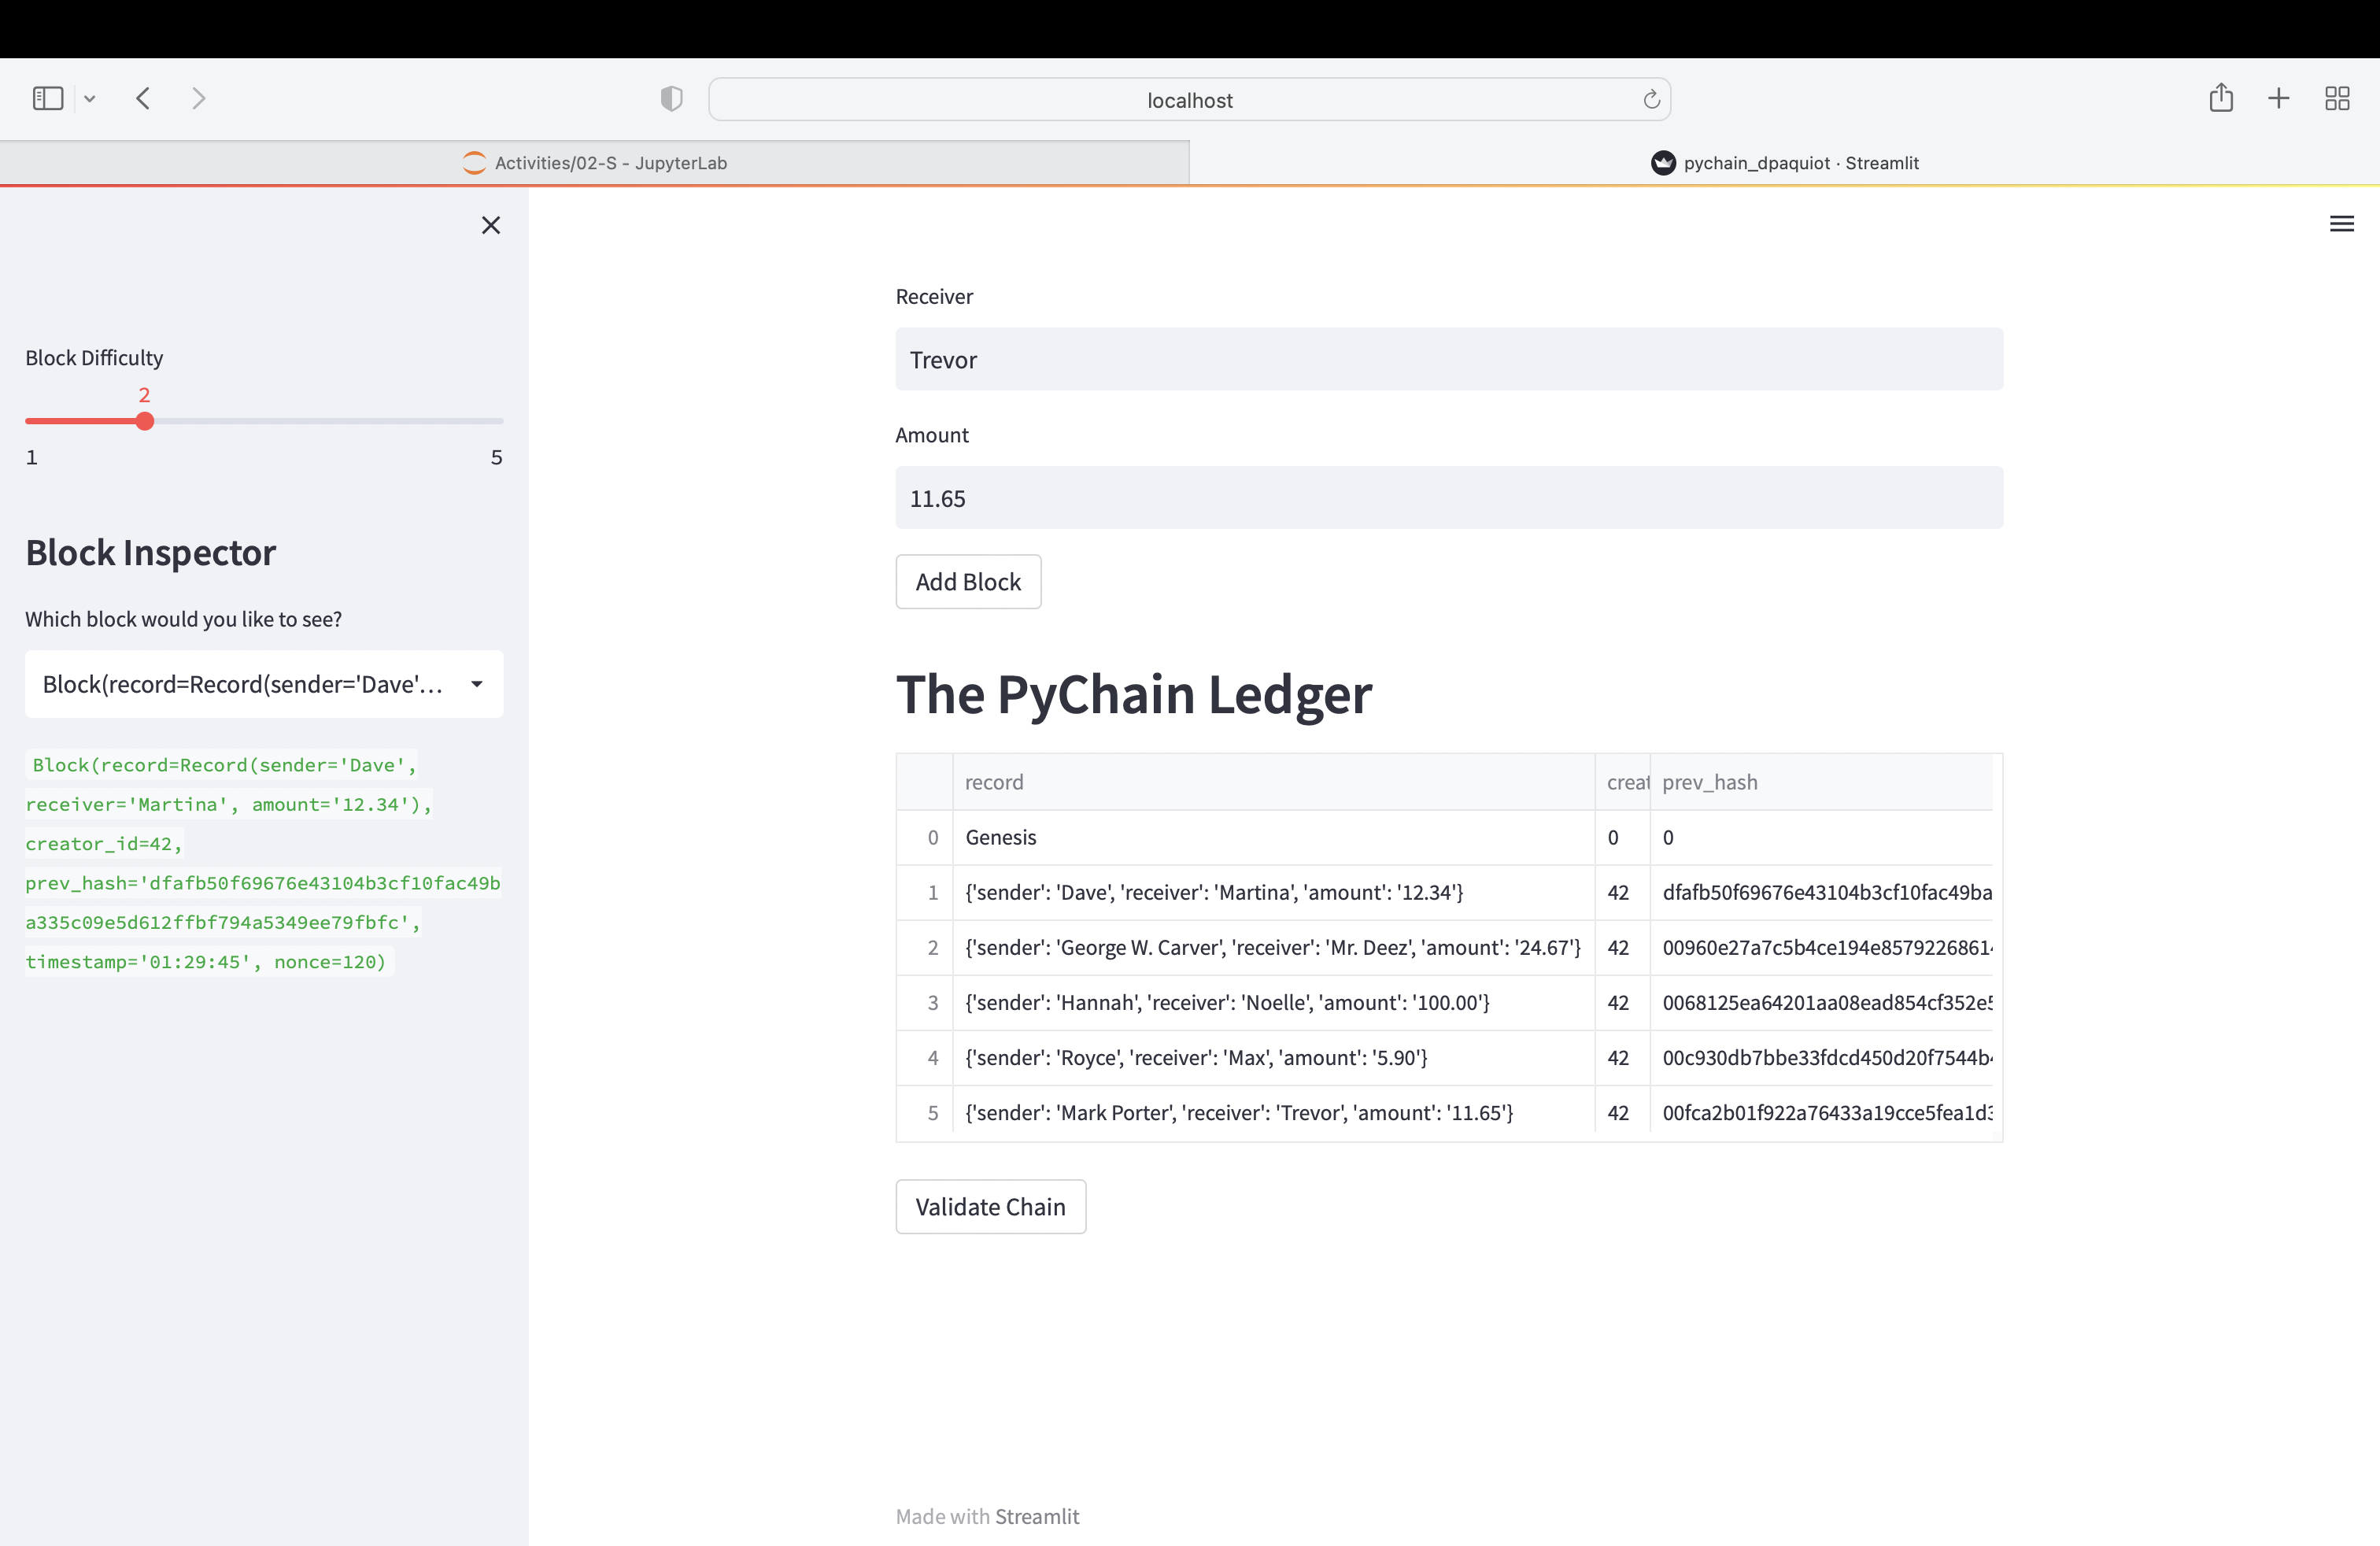Go back with the browser arrow
Screen dimensions: 2380x1546
(143, 98)
